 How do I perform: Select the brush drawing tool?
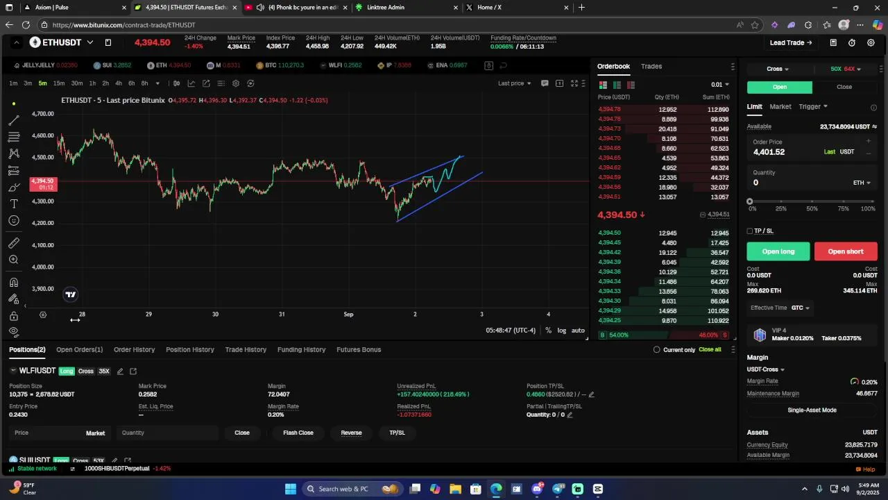coord(13,187)
